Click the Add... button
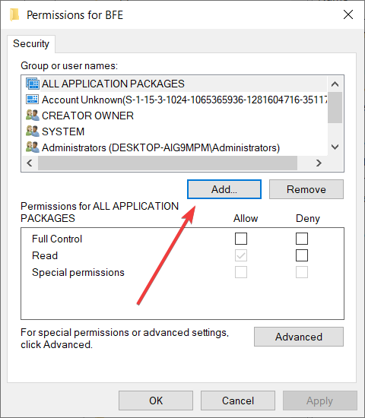Image resolution: width=365 pixels, height=418 pixels. coord(224,189)
